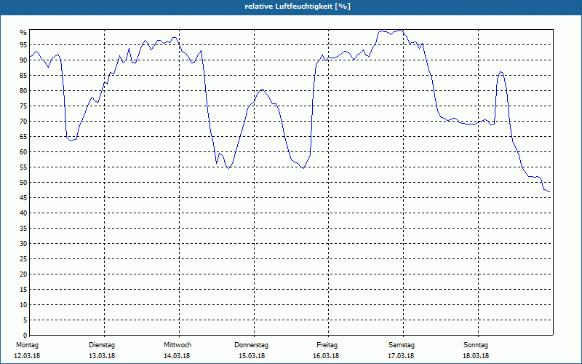Select the 'Sonntag' day label
Screen dimensions: 582x364
(476, 345)
